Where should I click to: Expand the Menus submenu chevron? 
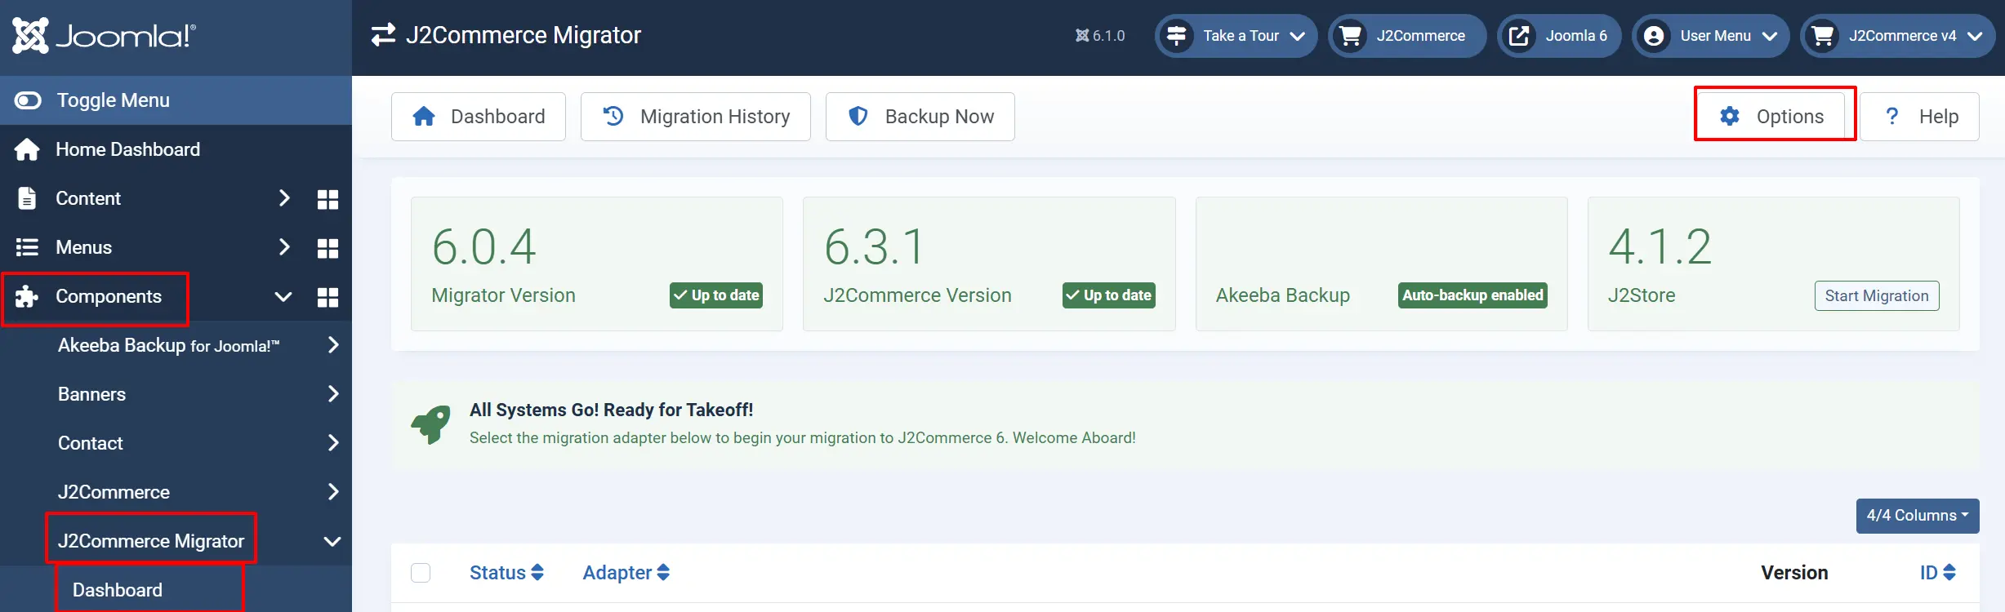[284, 247]
